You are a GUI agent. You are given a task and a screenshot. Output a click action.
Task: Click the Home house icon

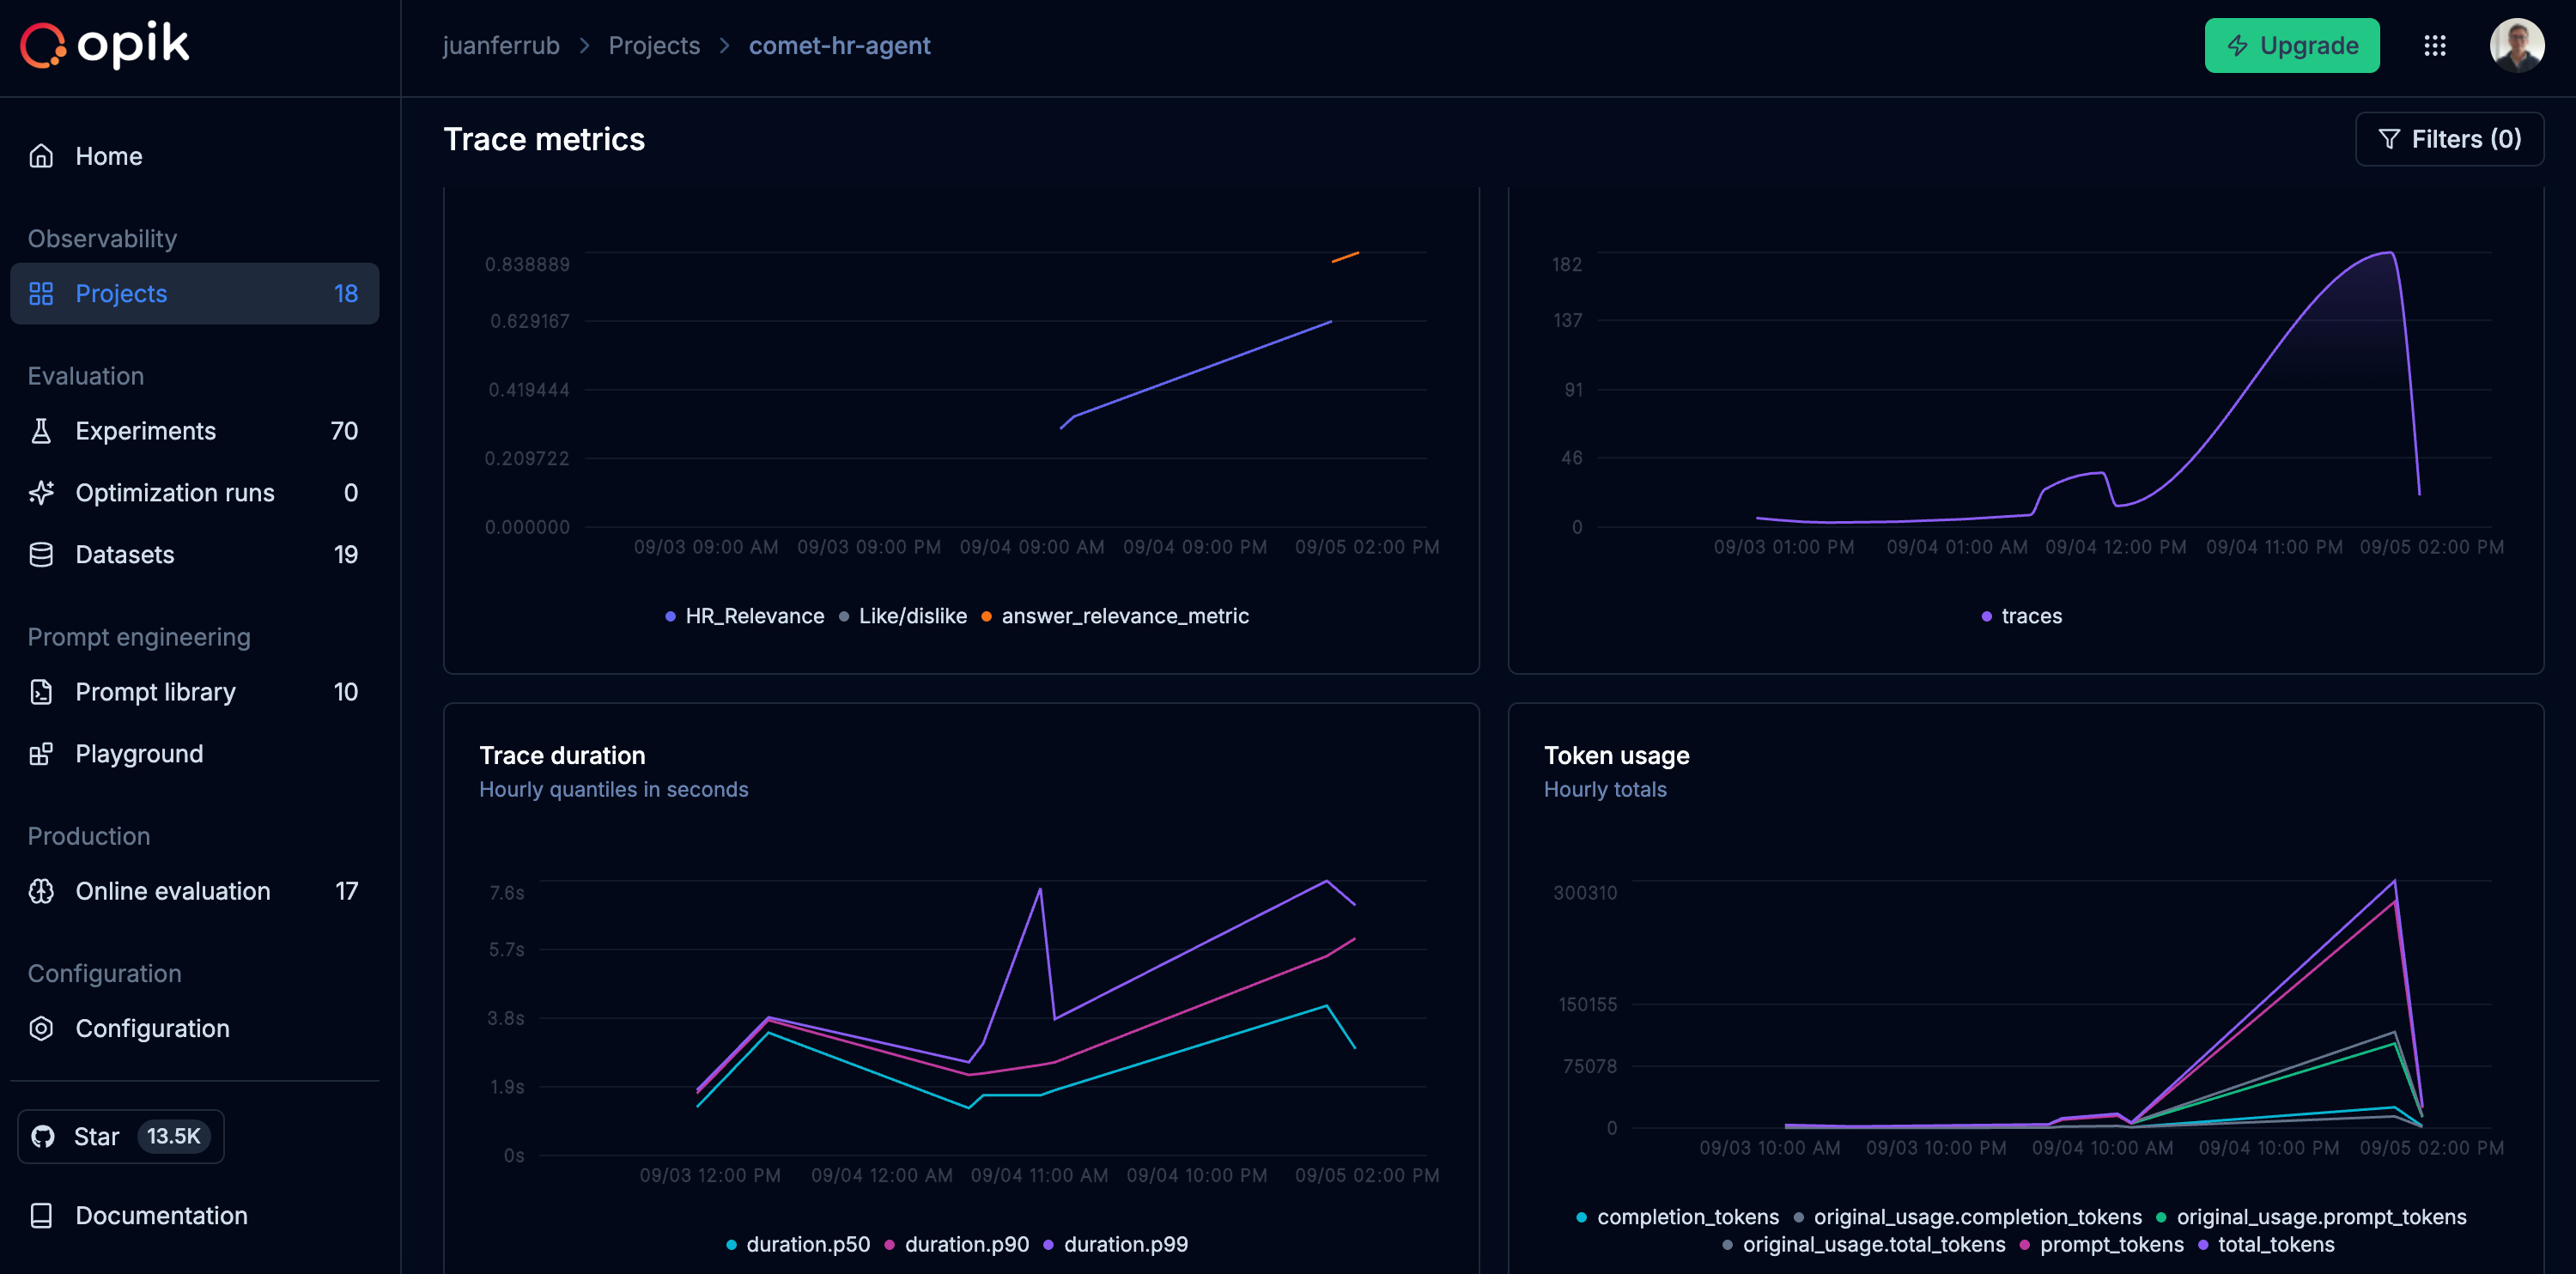[41, 156]
